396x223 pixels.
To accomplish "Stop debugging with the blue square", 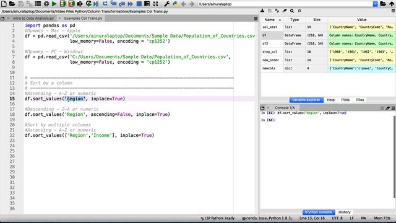I will pyautogui.click(x=139, y=4).
